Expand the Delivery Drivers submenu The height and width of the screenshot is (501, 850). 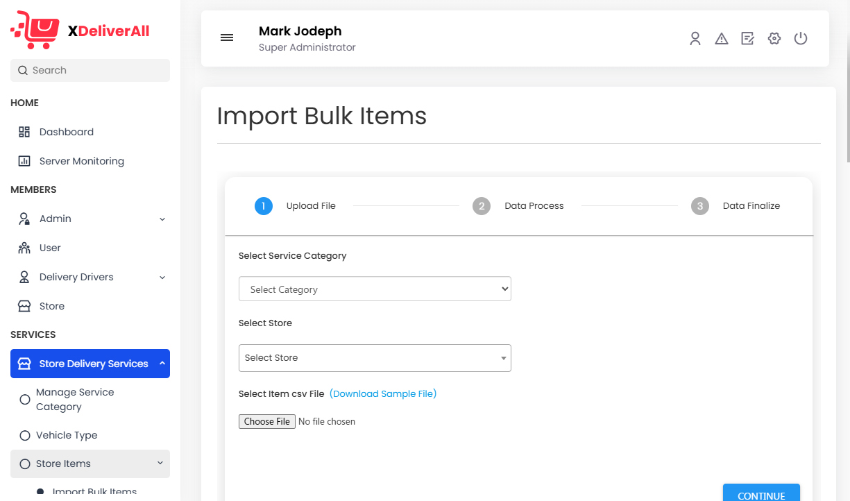(90, 277)
